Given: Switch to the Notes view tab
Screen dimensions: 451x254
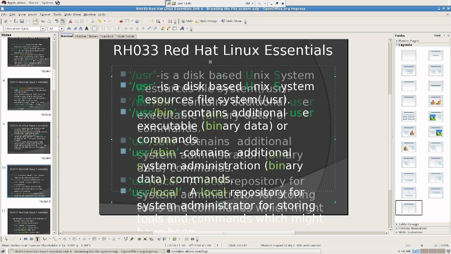Looking at the screenshot, I should pyautogui.click(x=93, y=36).
